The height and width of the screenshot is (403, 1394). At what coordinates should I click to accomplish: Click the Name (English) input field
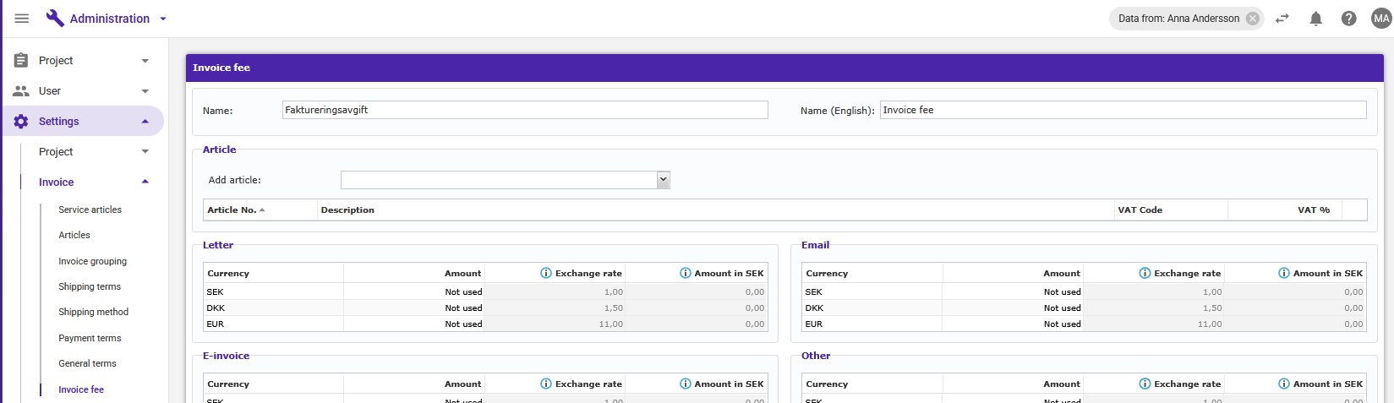1123,110
